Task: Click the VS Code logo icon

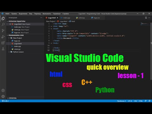Action: [2, 14]
